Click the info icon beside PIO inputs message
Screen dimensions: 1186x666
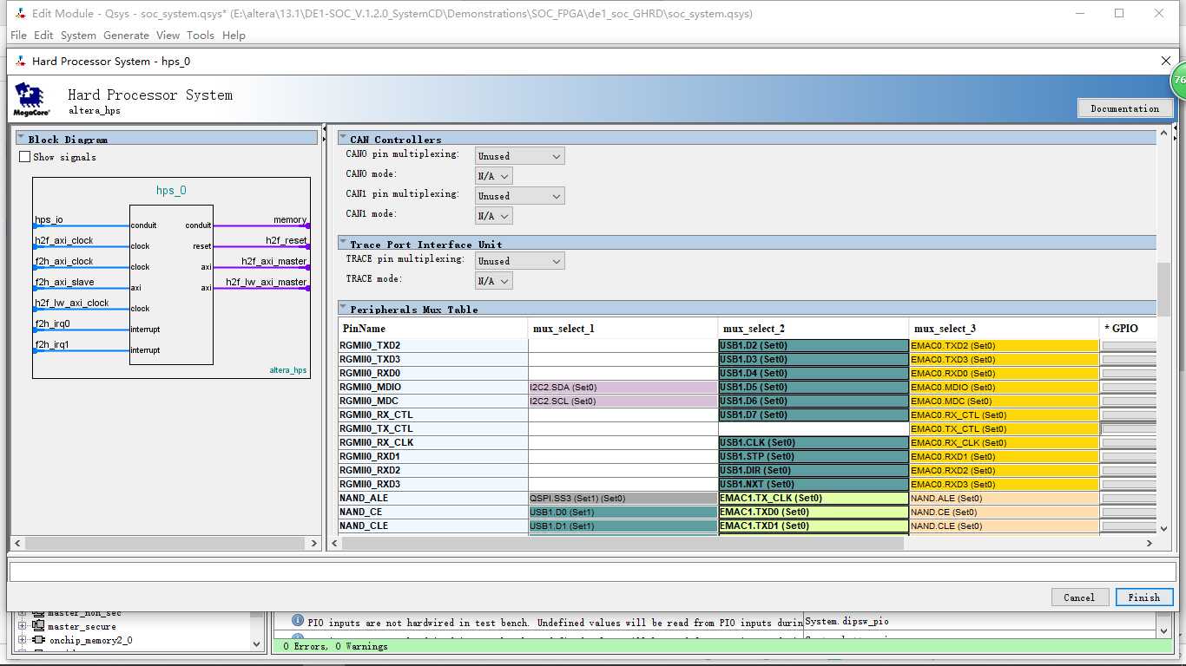point(298,621)
